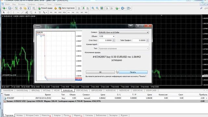Switch timeframe to M1
This screenshot has height=117, width=208.
coord(51,12)
